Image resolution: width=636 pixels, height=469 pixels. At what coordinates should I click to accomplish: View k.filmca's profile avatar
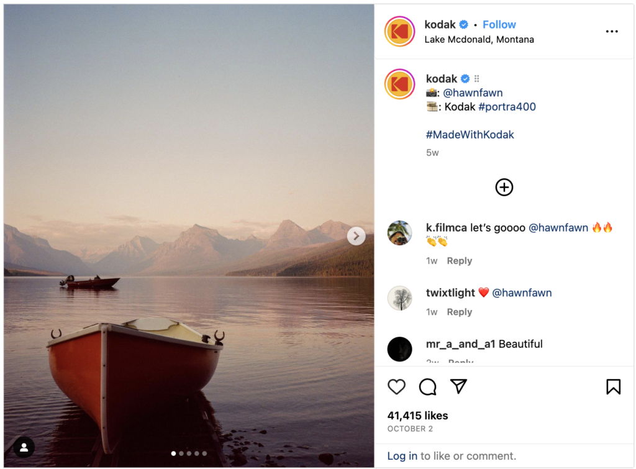click(x=399, y=233)
